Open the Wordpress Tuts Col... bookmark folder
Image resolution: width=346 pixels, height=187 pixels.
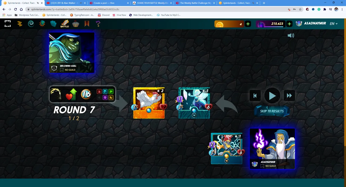(27, 15)
